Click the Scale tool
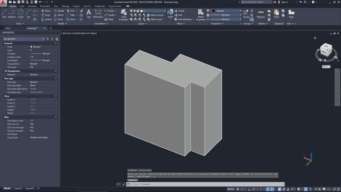341x192 pixels. coord(58,19)
